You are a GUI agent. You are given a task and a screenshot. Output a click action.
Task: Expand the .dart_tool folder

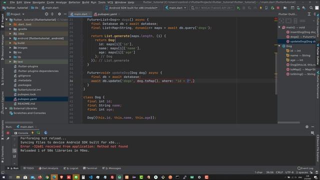pos(10,24)
